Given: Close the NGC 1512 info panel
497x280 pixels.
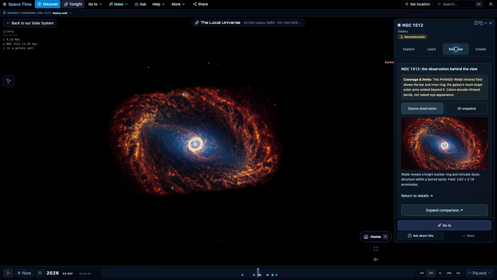Looking at the screenshot, I should (491, 23).
